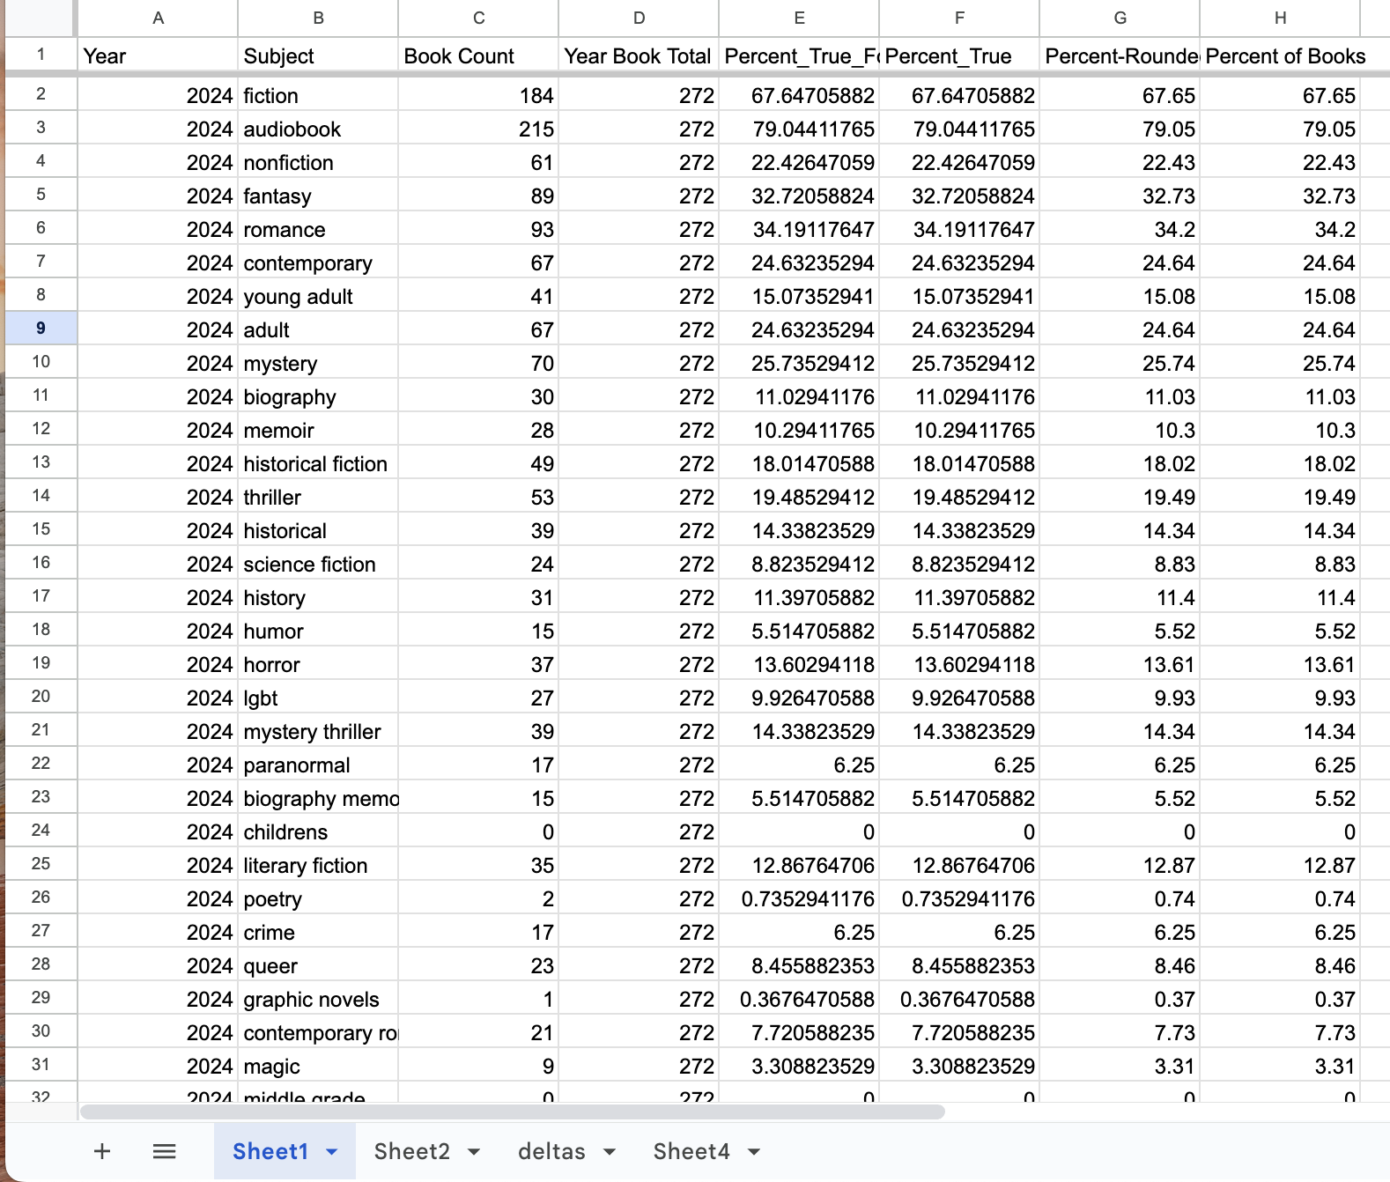Click the fiction subject cell
The height and width of the screenshot is (1182, 1390).
pyautogui.click(x=318, y=95)
